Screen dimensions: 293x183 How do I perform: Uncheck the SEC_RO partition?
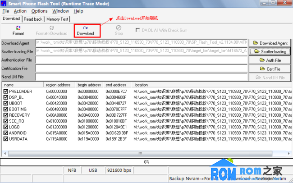point(6,121)
